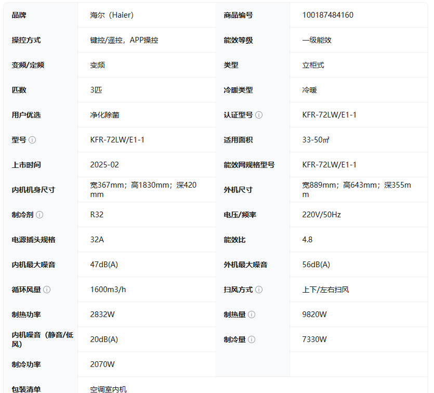Image resolution: width=434 pixels, height=393 pixels.
Task: Click the info icon beside 型号 label
Action: tap(32, 140)
